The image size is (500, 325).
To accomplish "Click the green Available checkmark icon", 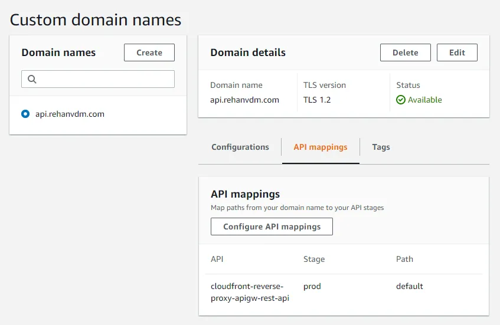I will click(401, 100).
